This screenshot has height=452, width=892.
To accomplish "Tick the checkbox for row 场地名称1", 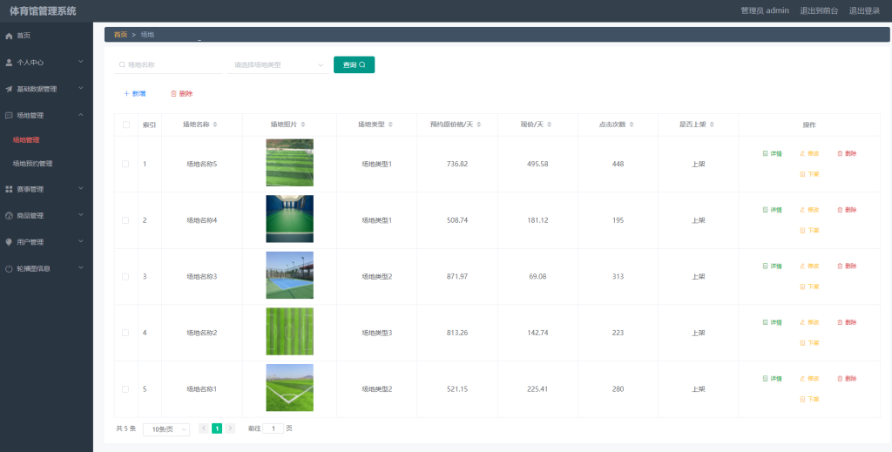I will (125, 389).
